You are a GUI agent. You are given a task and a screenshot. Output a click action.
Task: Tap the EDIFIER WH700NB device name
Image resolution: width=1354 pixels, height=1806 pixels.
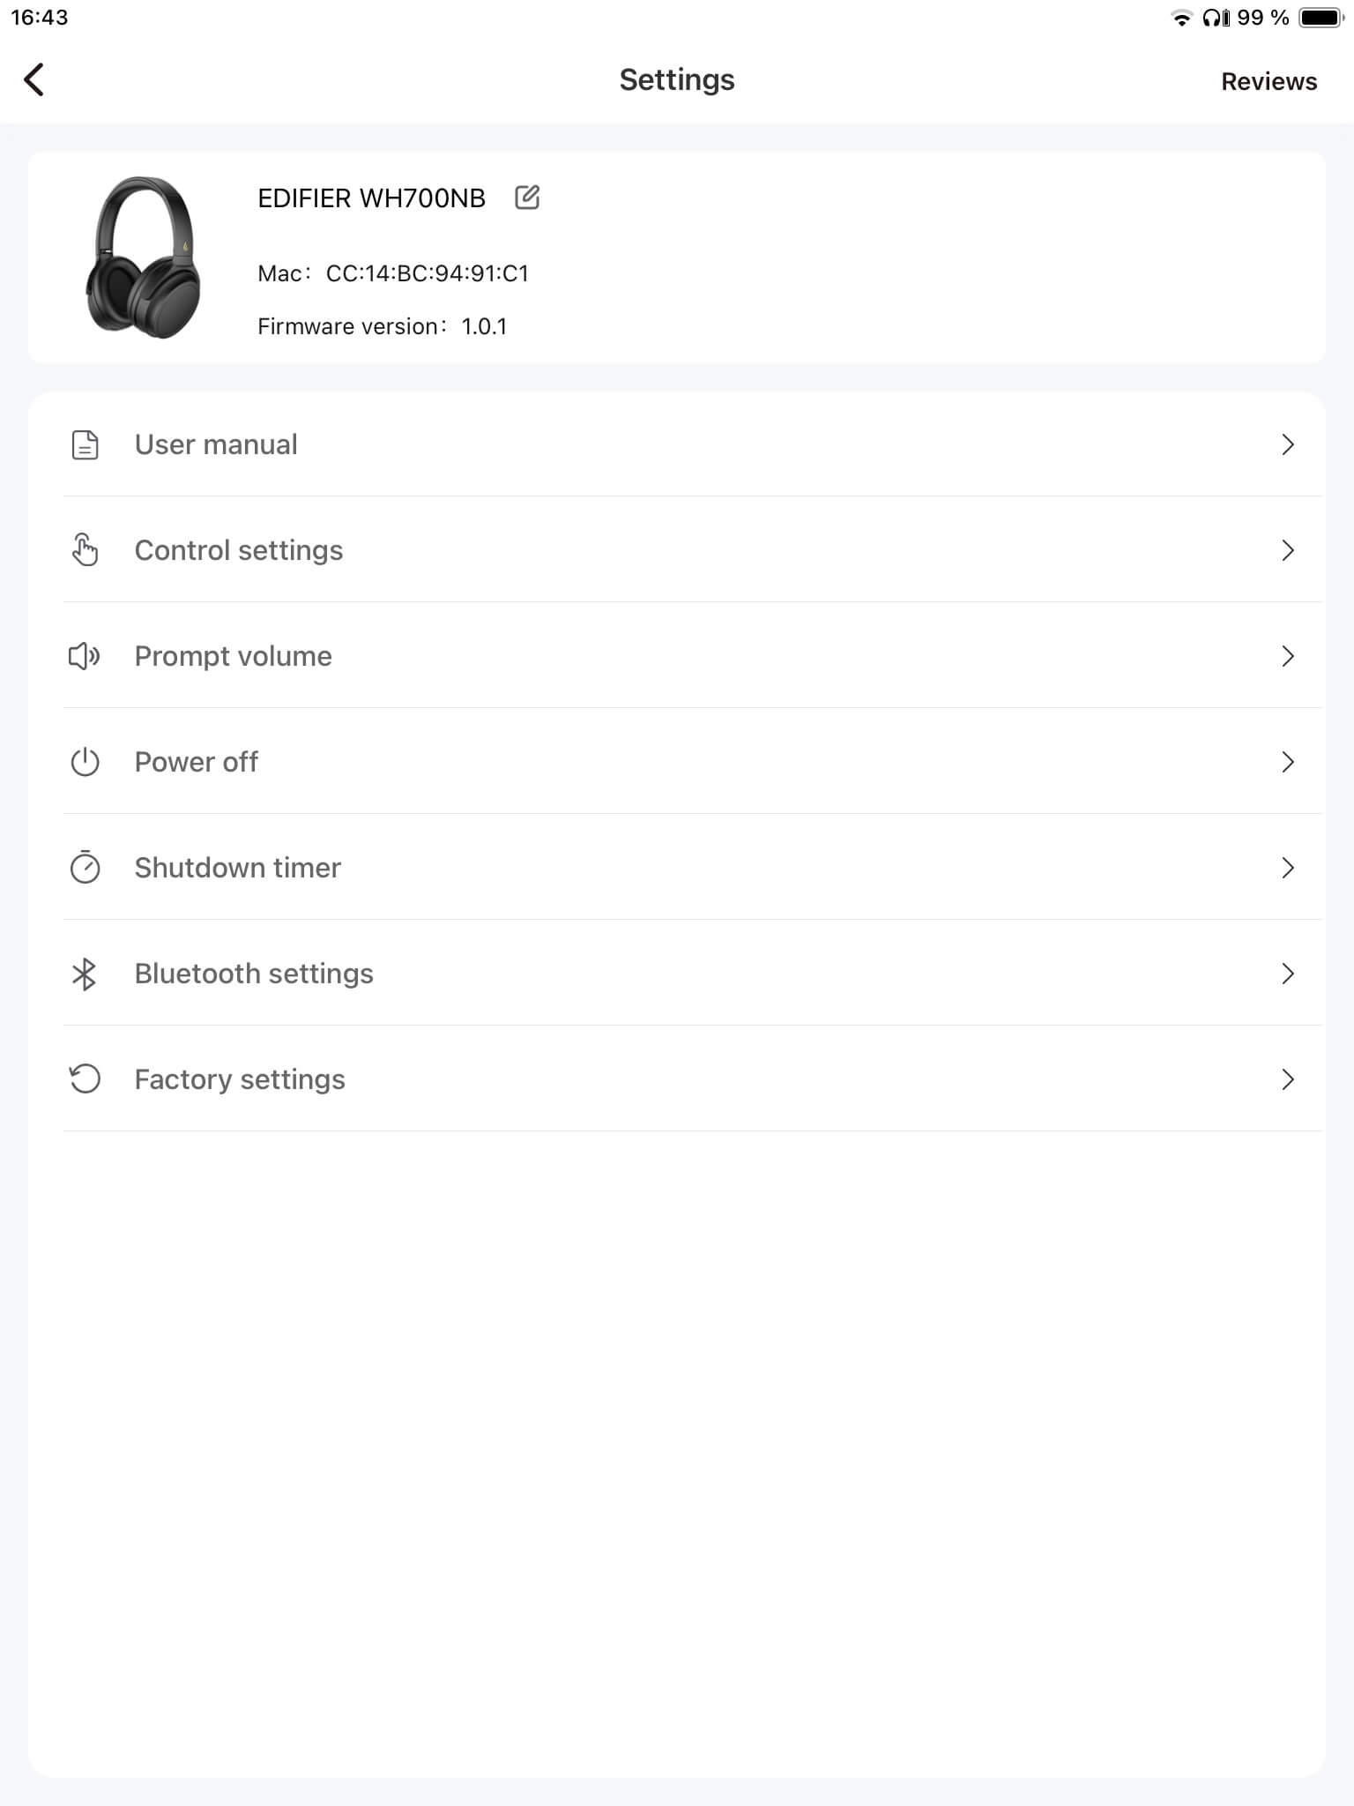(371, 198)
